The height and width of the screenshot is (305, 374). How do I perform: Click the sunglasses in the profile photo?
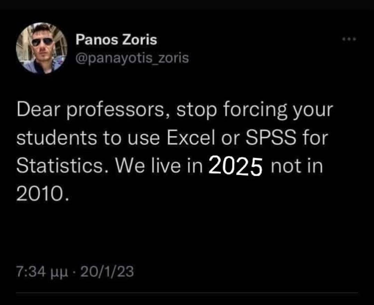pos(43,41)
